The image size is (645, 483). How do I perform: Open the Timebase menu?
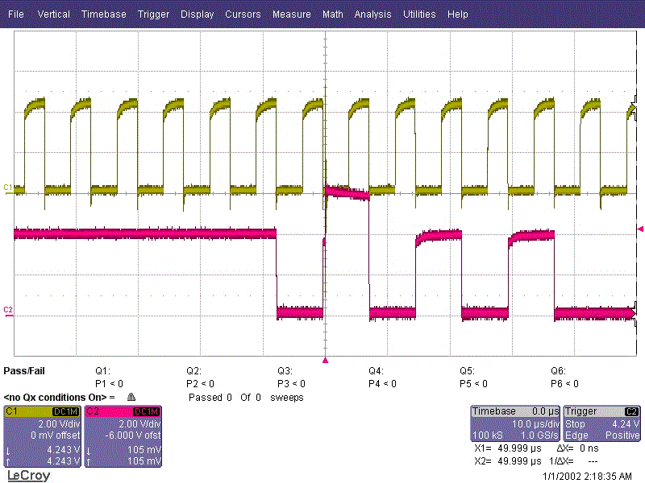click(x=103, y=14)
